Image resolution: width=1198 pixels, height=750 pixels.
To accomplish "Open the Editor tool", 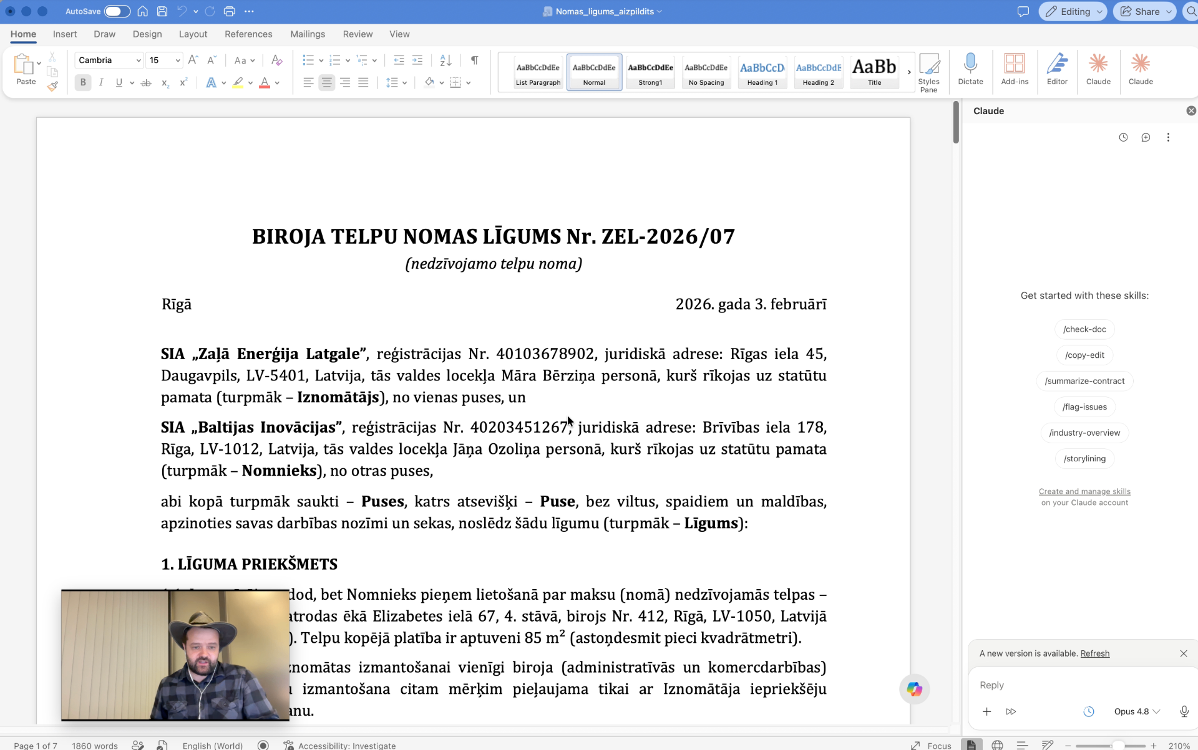I will click(1057, 69).
